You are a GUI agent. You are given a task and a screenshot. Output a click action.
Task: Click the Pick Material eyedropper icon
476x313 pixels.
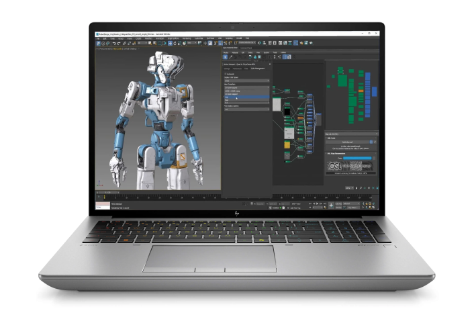(x=231, y=57)
